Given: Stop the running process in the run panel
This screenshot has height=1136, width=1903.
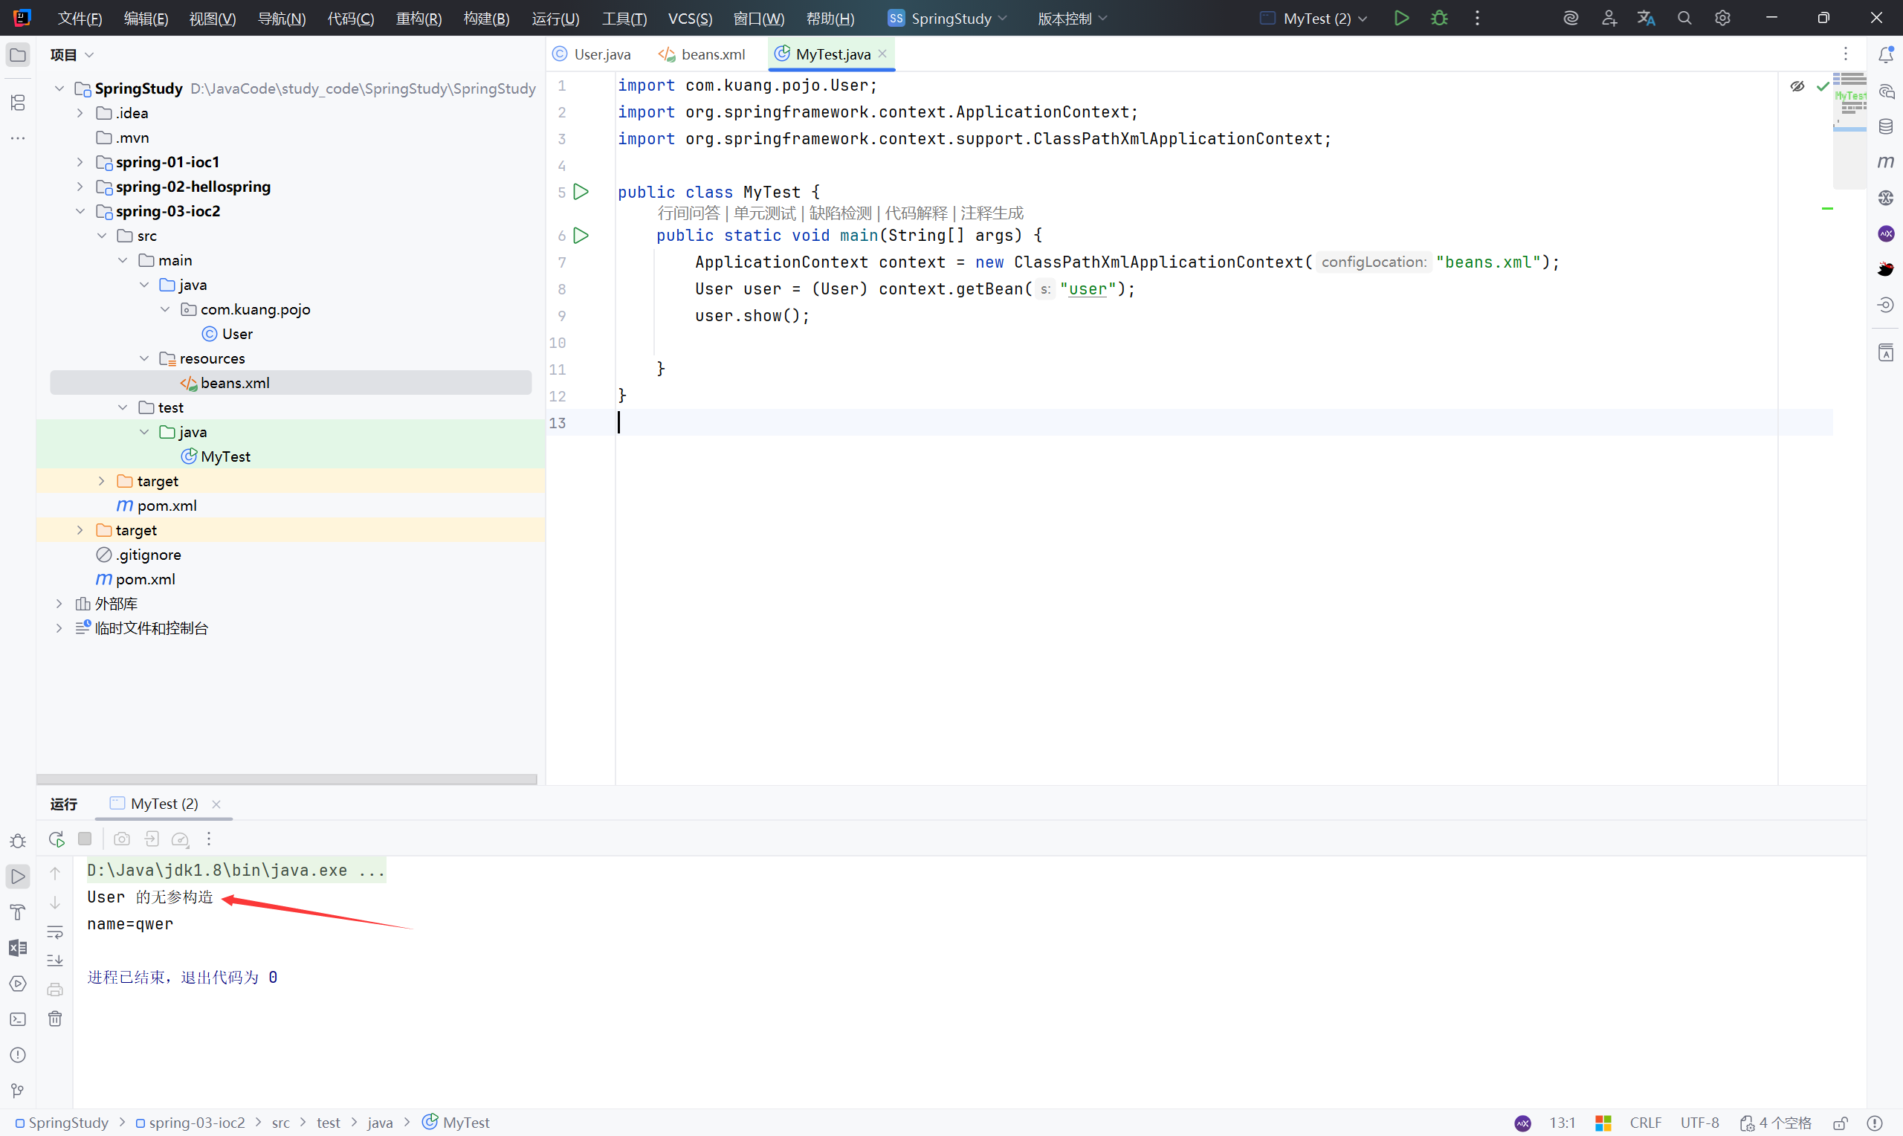Looking at the screenshot, I should pos(85,839).
